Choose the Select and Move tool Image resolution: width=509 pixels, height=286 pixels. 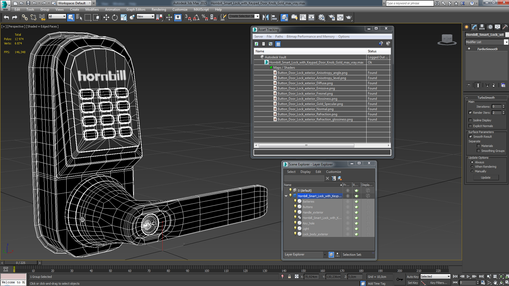point(106,17)
